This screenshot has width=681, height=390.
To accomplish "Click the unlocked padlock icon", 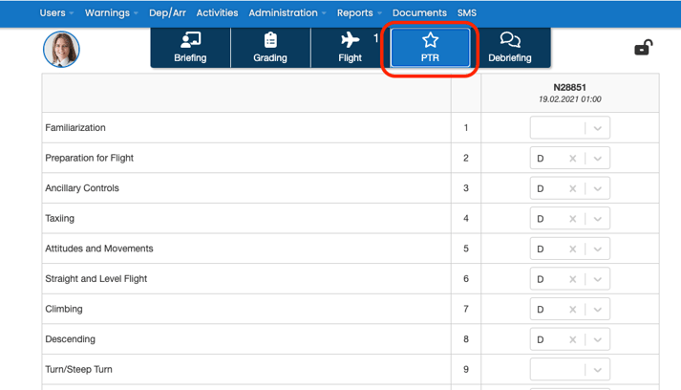I will tap(644, 48).
